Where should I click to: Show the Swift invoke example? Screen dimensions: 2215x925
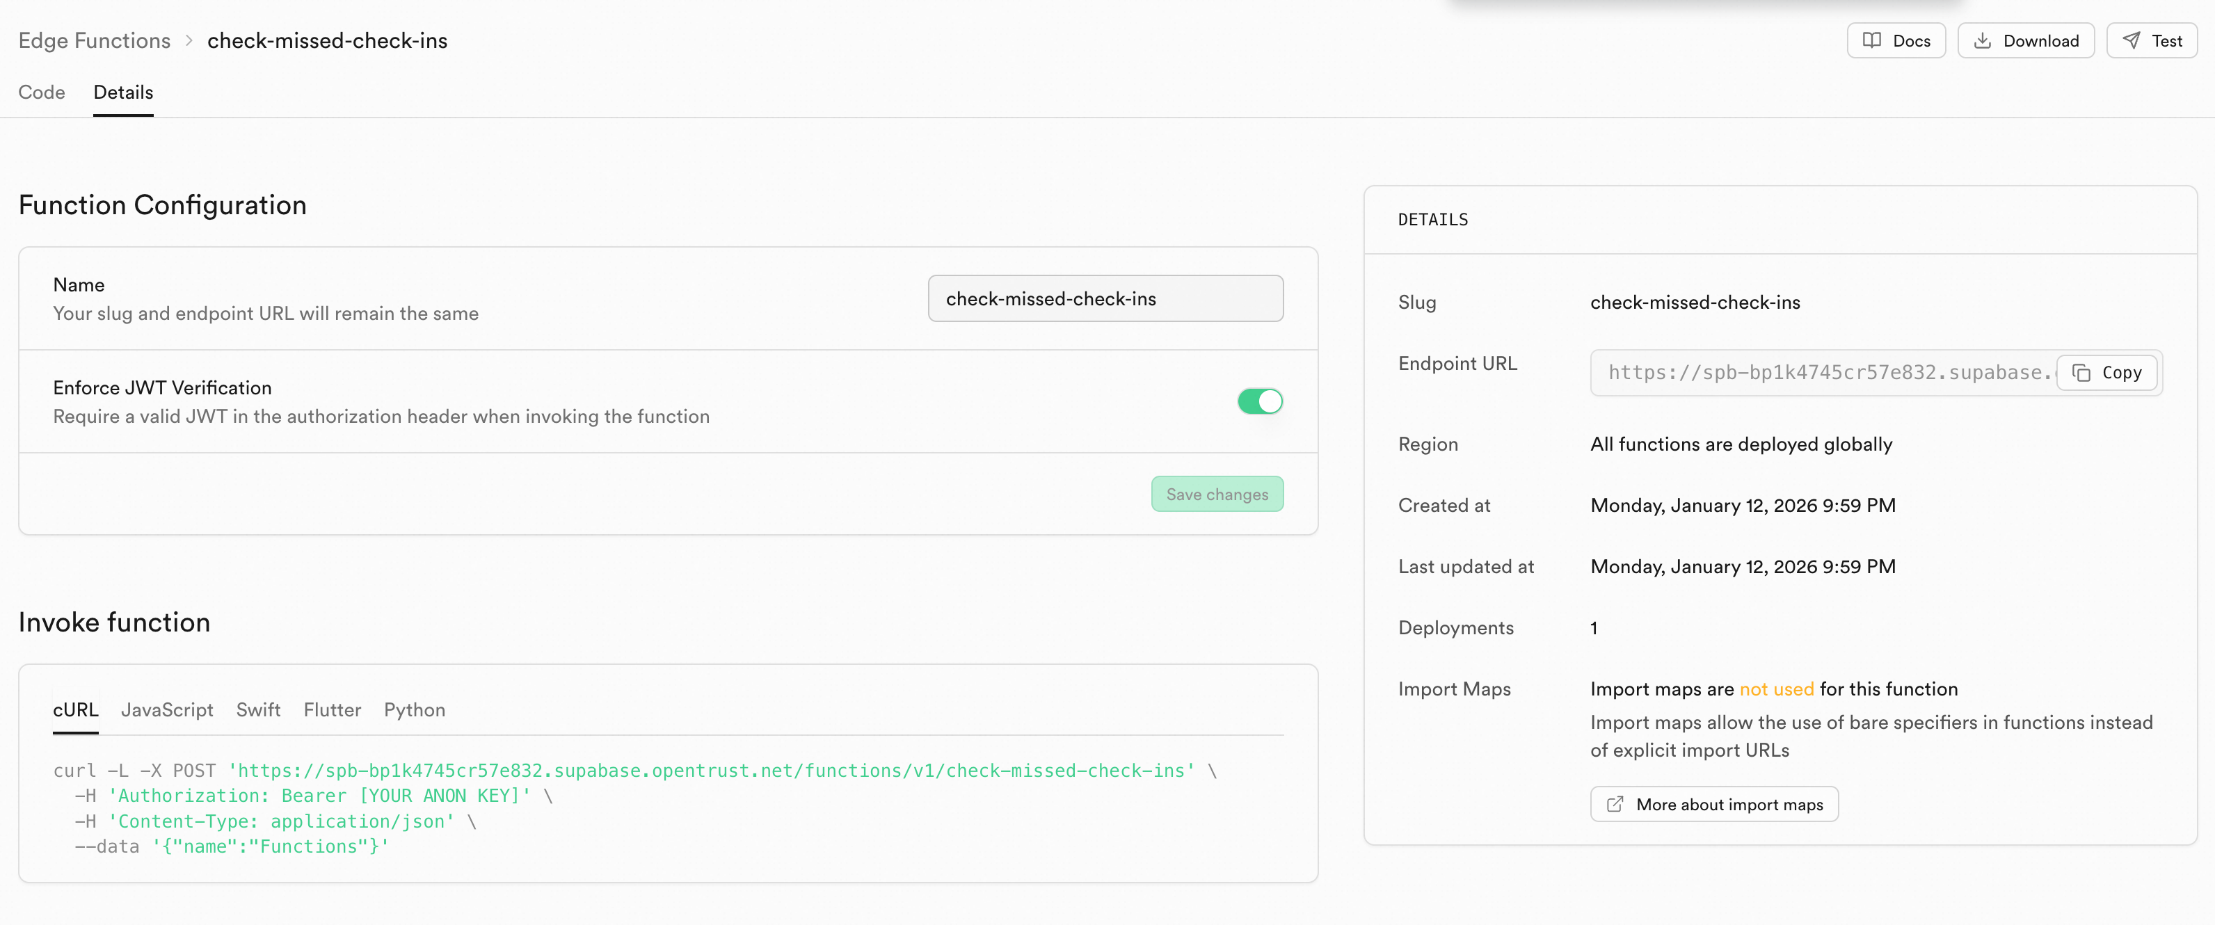pos(258,709)
